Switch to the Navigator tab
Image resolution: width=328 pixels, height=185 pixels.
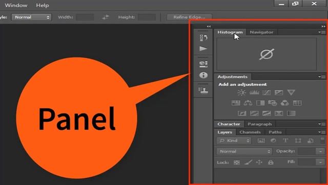click(261, 32)
